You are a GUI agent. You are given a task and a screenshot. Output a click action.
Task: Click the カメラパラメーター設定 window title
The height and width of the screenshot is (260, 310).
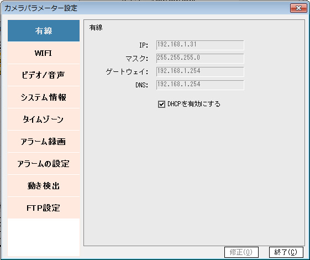coord(41,8)
